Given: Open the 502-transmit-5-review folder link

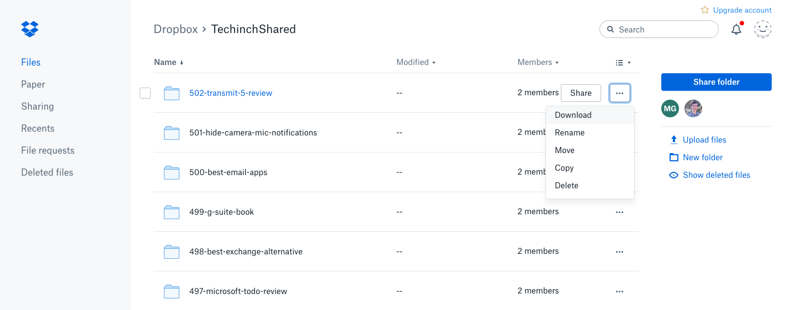Looking at the screenshot, I should [x=231, y=93].
